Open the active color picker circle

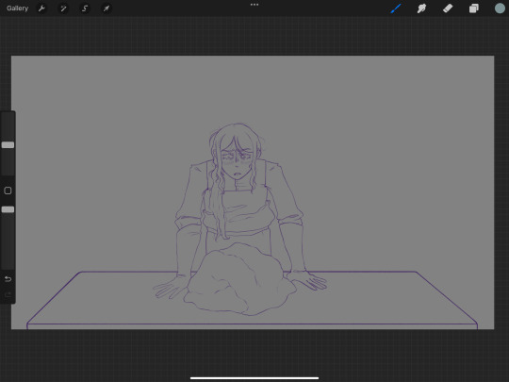click(x=500, y=8)
